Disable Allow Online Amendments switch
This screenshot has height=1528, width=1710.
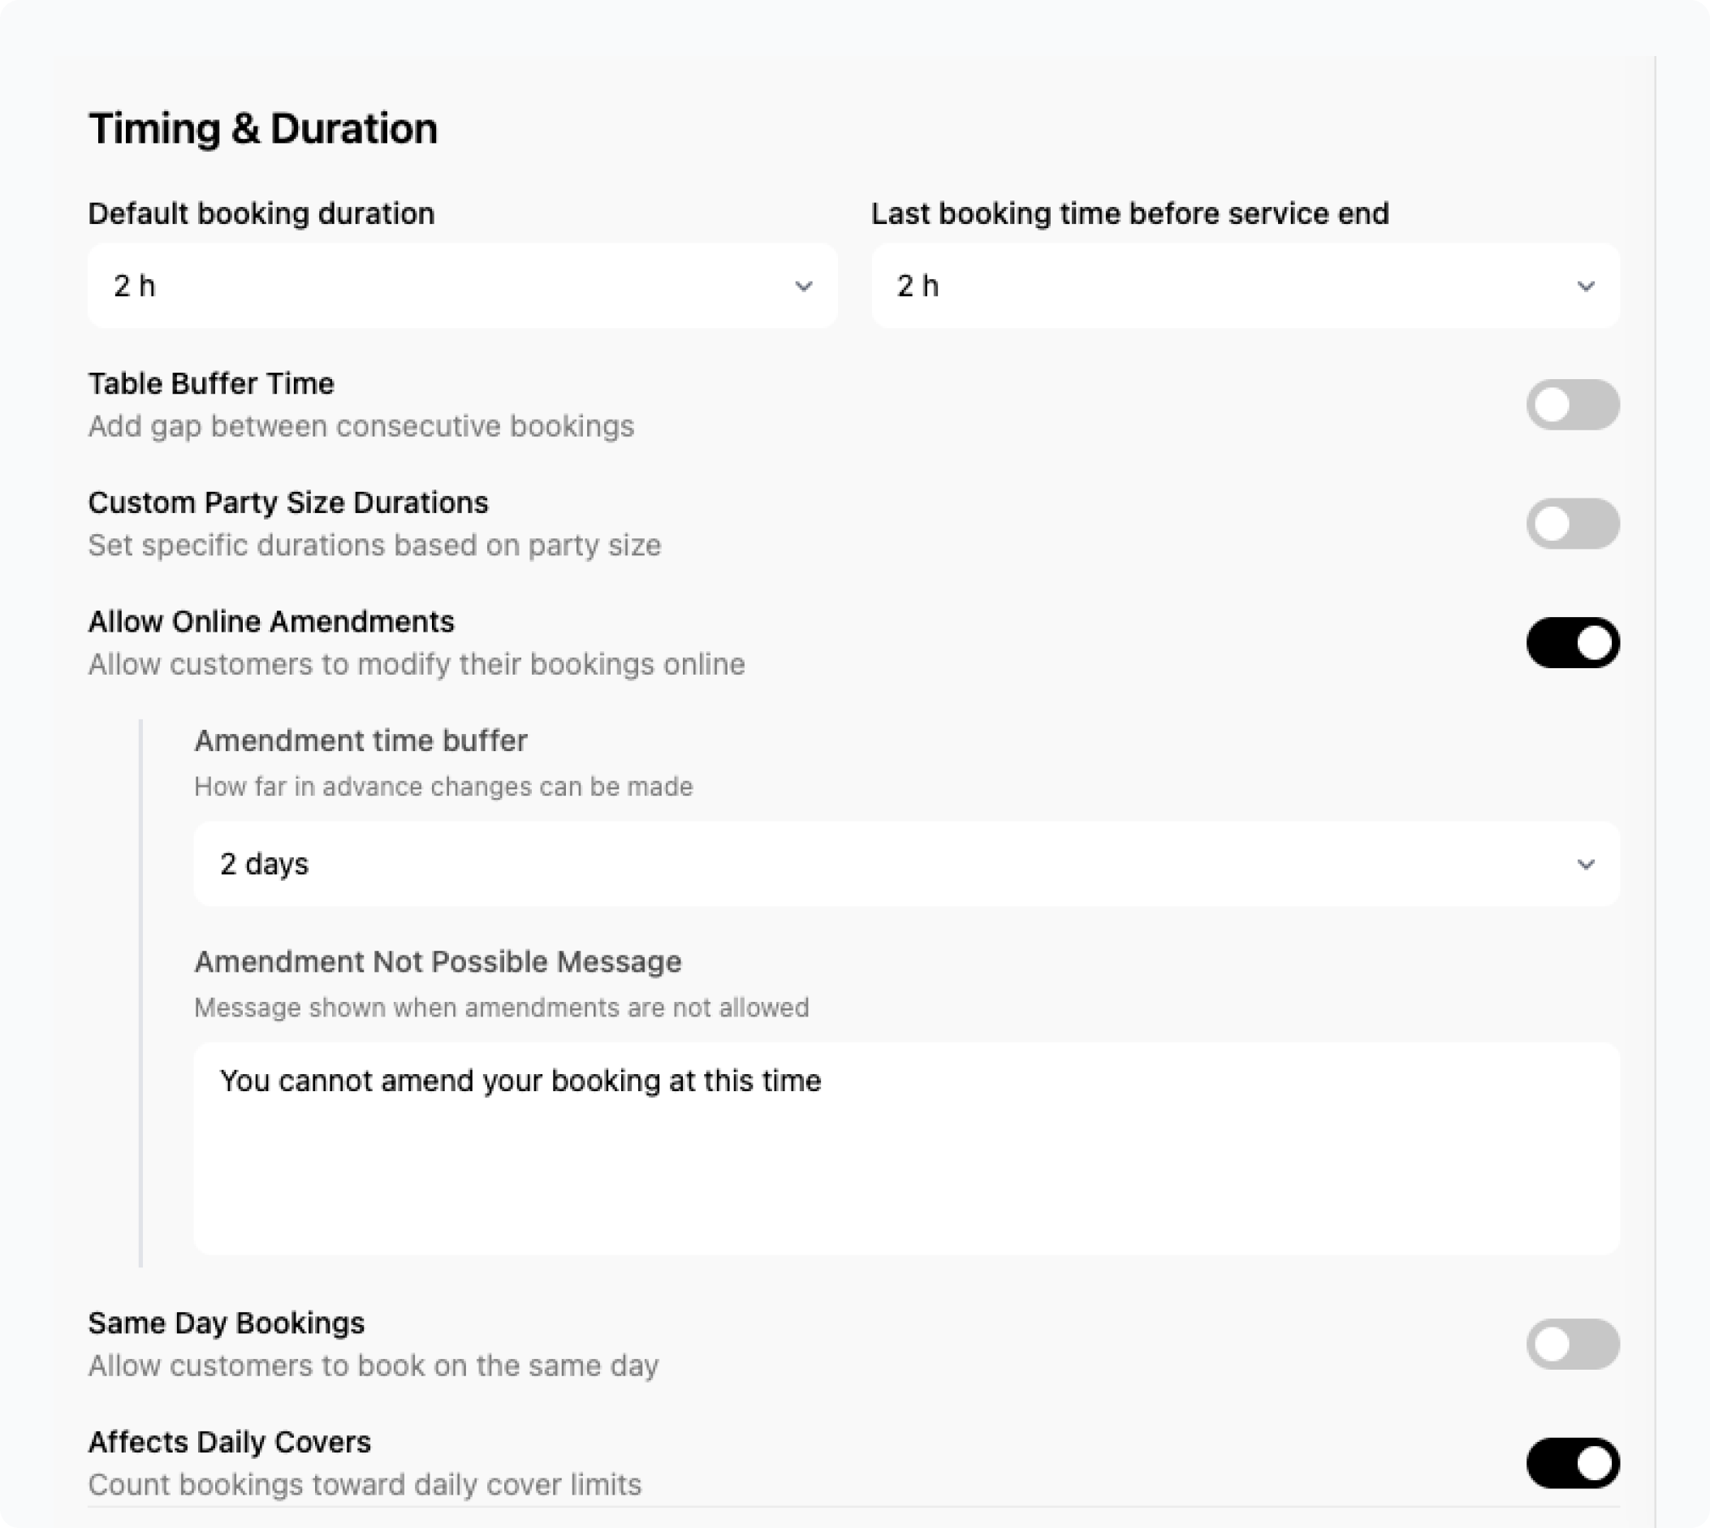coord(1572,643)
